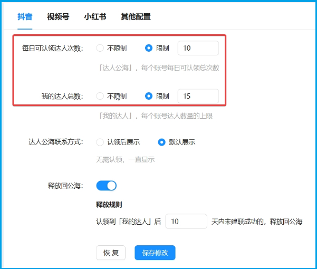Screen dimensions: 317x269
Task: Select 不限制 for 每日可认领达人次数
Action: point(100,48)
